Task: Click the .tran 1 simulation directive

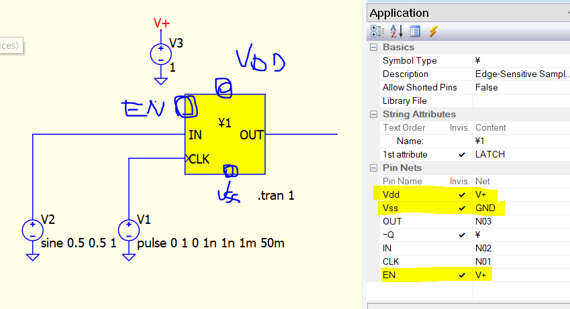Action: pos(276,196)
